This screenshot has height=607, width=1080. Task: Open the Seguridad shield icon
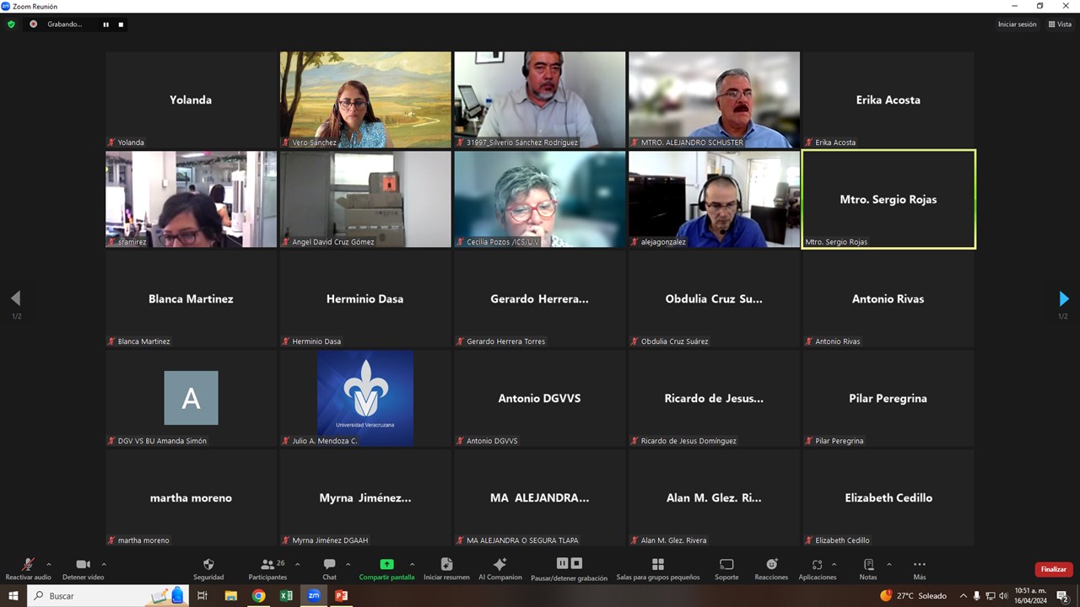point(208,565)
